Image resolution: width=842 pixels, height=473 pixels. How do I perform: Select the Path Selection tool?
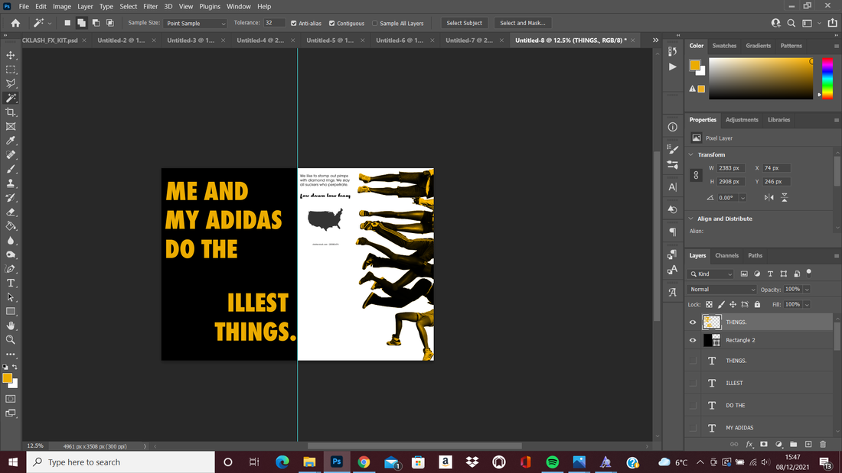[x=11, y=297]
